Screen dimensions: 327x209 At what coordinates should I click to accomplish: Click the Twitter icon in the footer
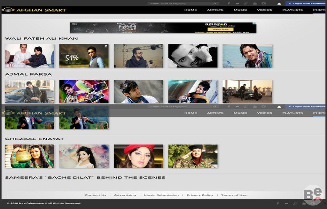tap(286, 203)
